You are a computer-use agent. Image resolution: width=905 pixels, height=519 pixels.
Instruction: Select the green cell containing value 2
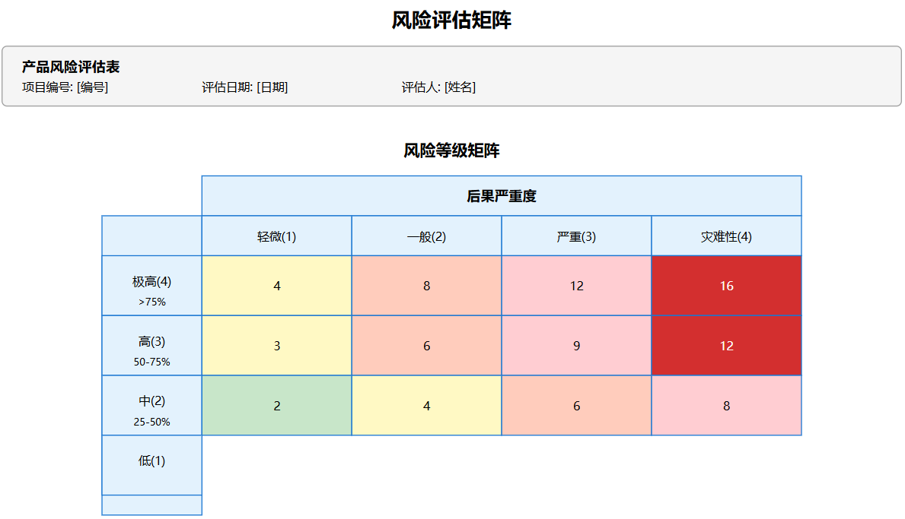[276, 406]
